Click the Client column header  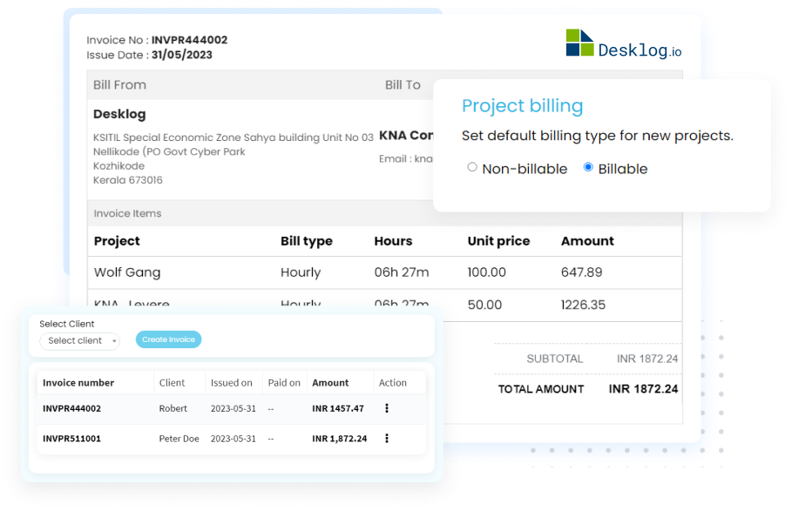pyautogui.click(x=172, y=383)
